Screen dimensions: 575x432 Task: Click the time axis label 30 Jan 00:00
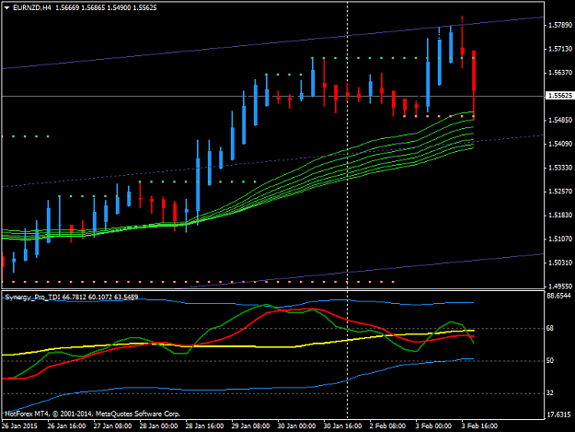296,426
